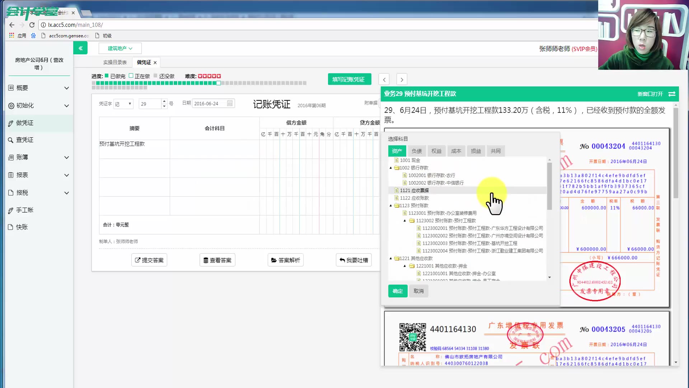
Task: Select 1123002004 浙江勤业建工 account
Action: 482,251
